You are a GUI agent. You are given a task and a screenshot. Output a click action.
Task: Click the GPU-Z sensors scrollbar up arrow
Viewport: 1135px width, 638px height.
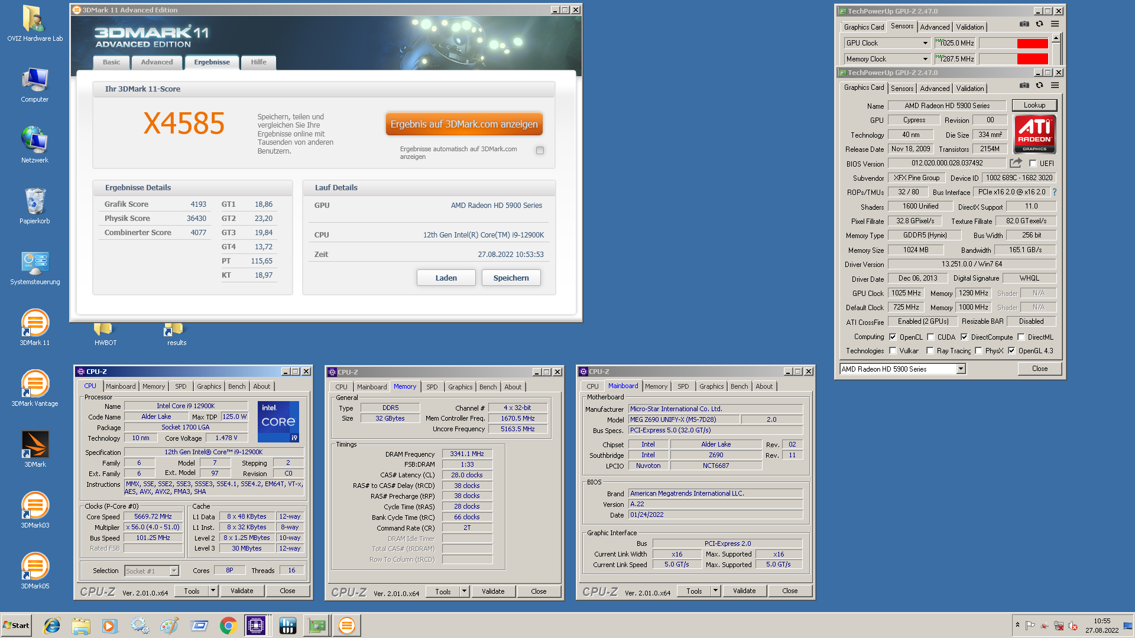tap(1056, 38)
